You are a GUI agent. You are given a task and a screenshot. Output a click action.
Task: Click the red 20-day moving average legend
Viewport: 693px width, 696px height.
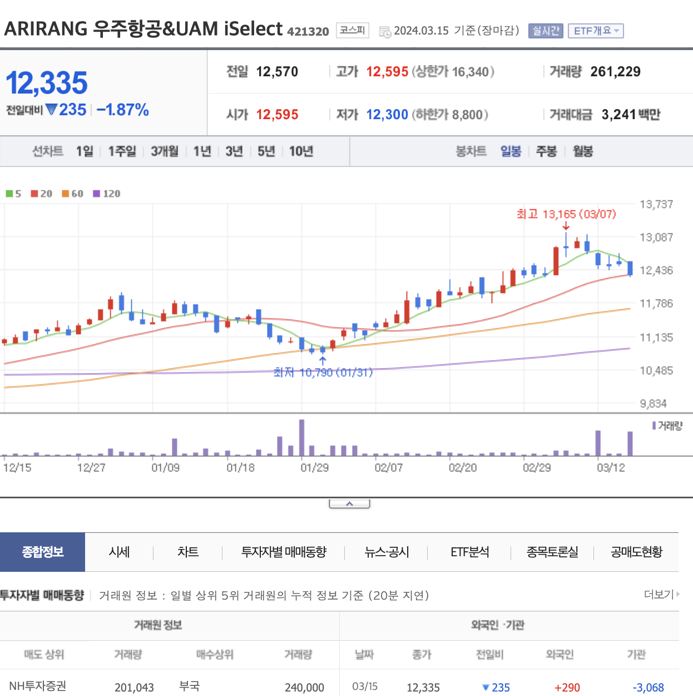(42, 194)
